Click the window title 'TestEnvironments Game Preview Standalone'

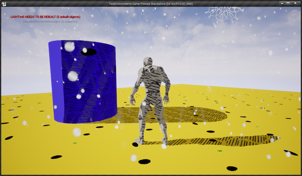point(151,4)
